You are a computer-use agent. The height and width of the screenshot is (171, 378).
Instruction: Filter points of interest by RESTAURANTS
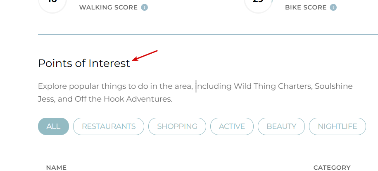pyautogui.click(x=109, y=126)
